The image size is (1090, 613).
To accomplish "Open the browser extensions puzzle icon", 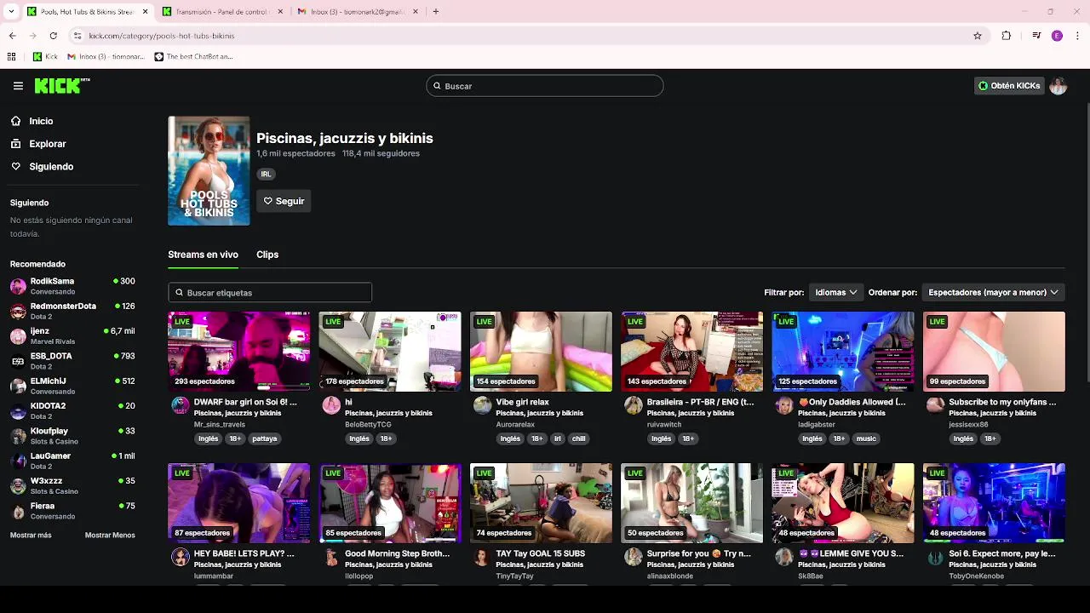I will (1007, 36).
